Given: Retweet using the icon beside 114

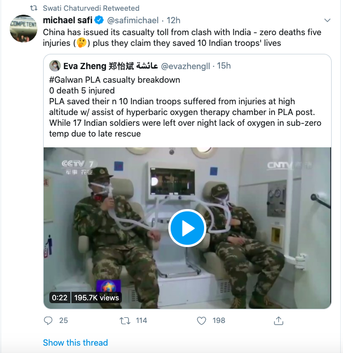Looking at the screenshot, I should [x=125, y=321].
